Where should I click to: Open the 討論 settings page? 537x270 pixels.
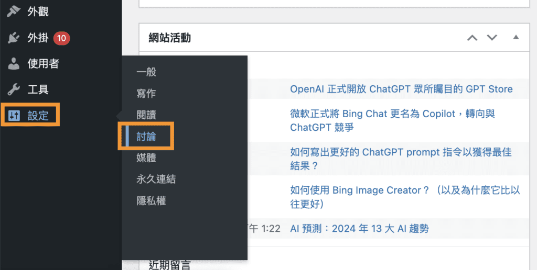pyautogui.click(x=146, y=137)
